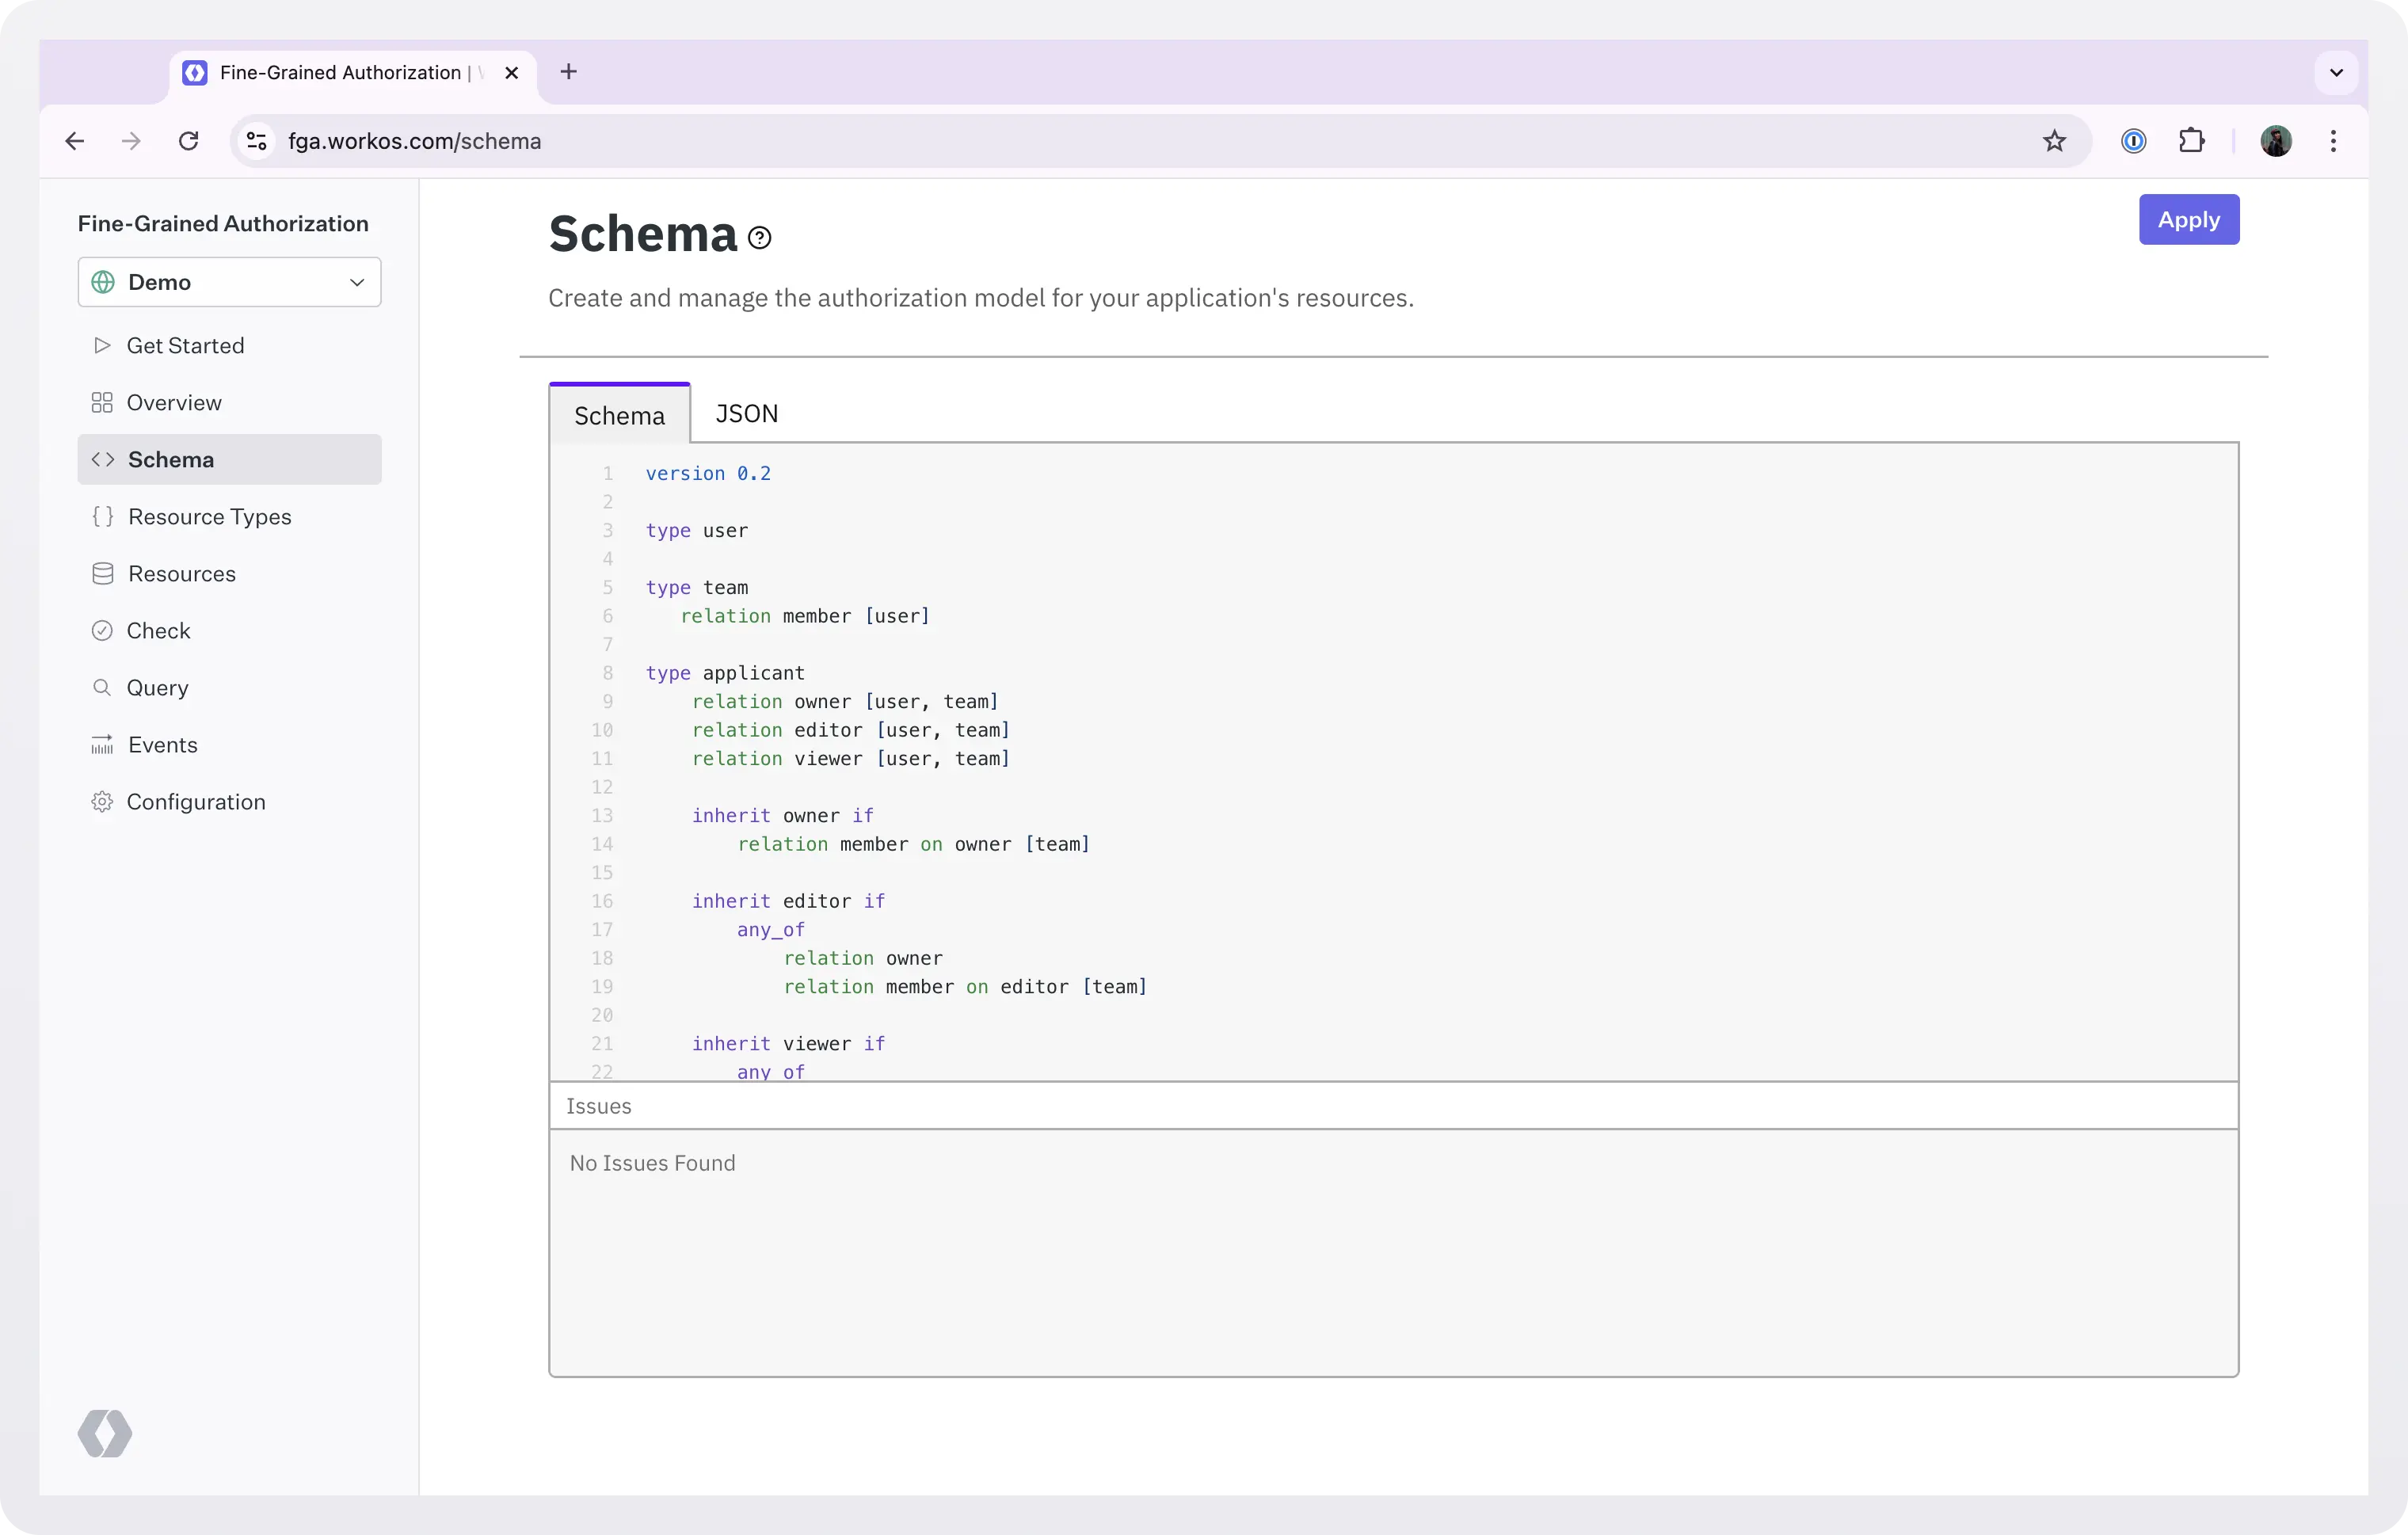Viewport: 2408px width, 1535px height.
Task: Click the Events timeline icon
Action: (102, 745)
